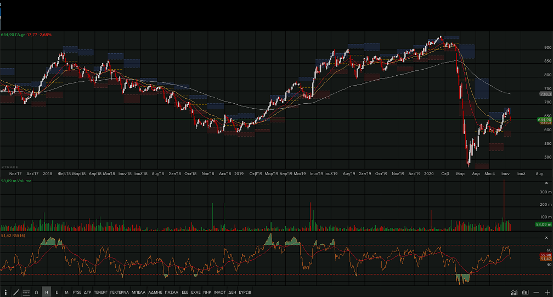Screen dimensions: 553x297
Task: Open the info icon in bottom toolbar
Action: tap(5, 292)
